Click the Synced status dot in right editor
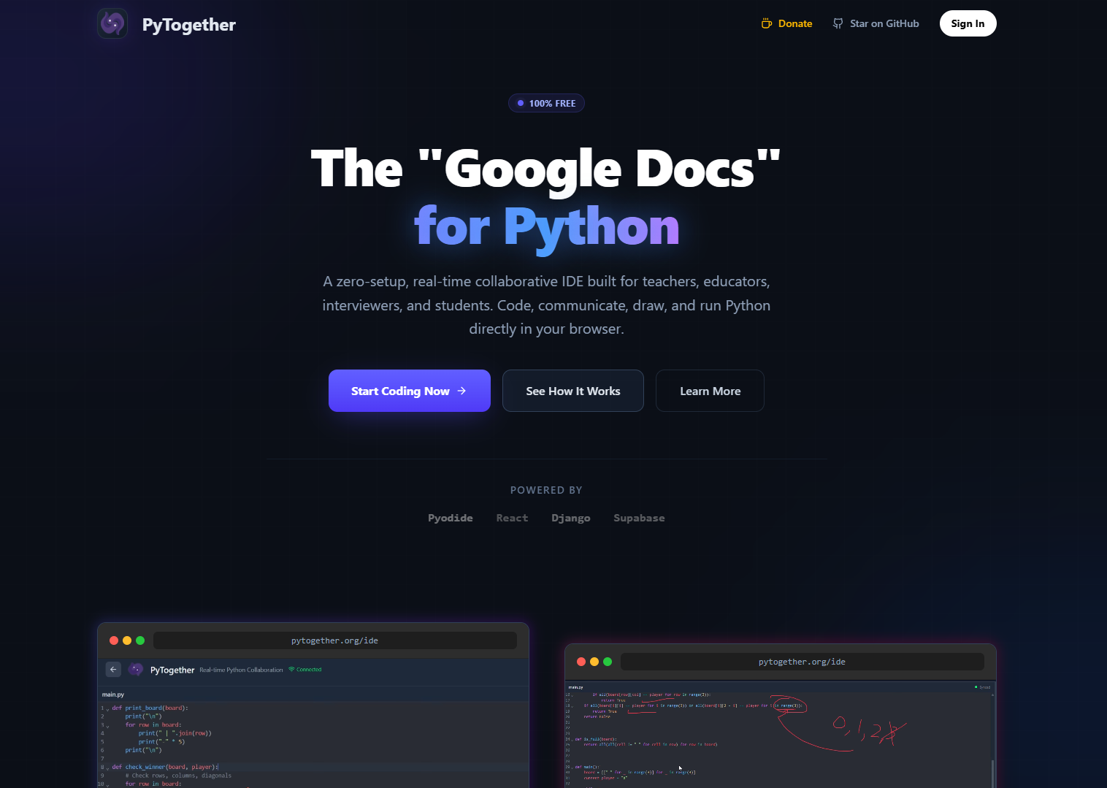 [976, 687]
